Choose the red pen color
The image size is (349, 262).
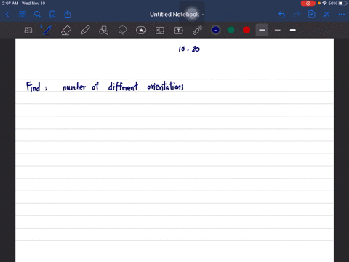point(246,30)
